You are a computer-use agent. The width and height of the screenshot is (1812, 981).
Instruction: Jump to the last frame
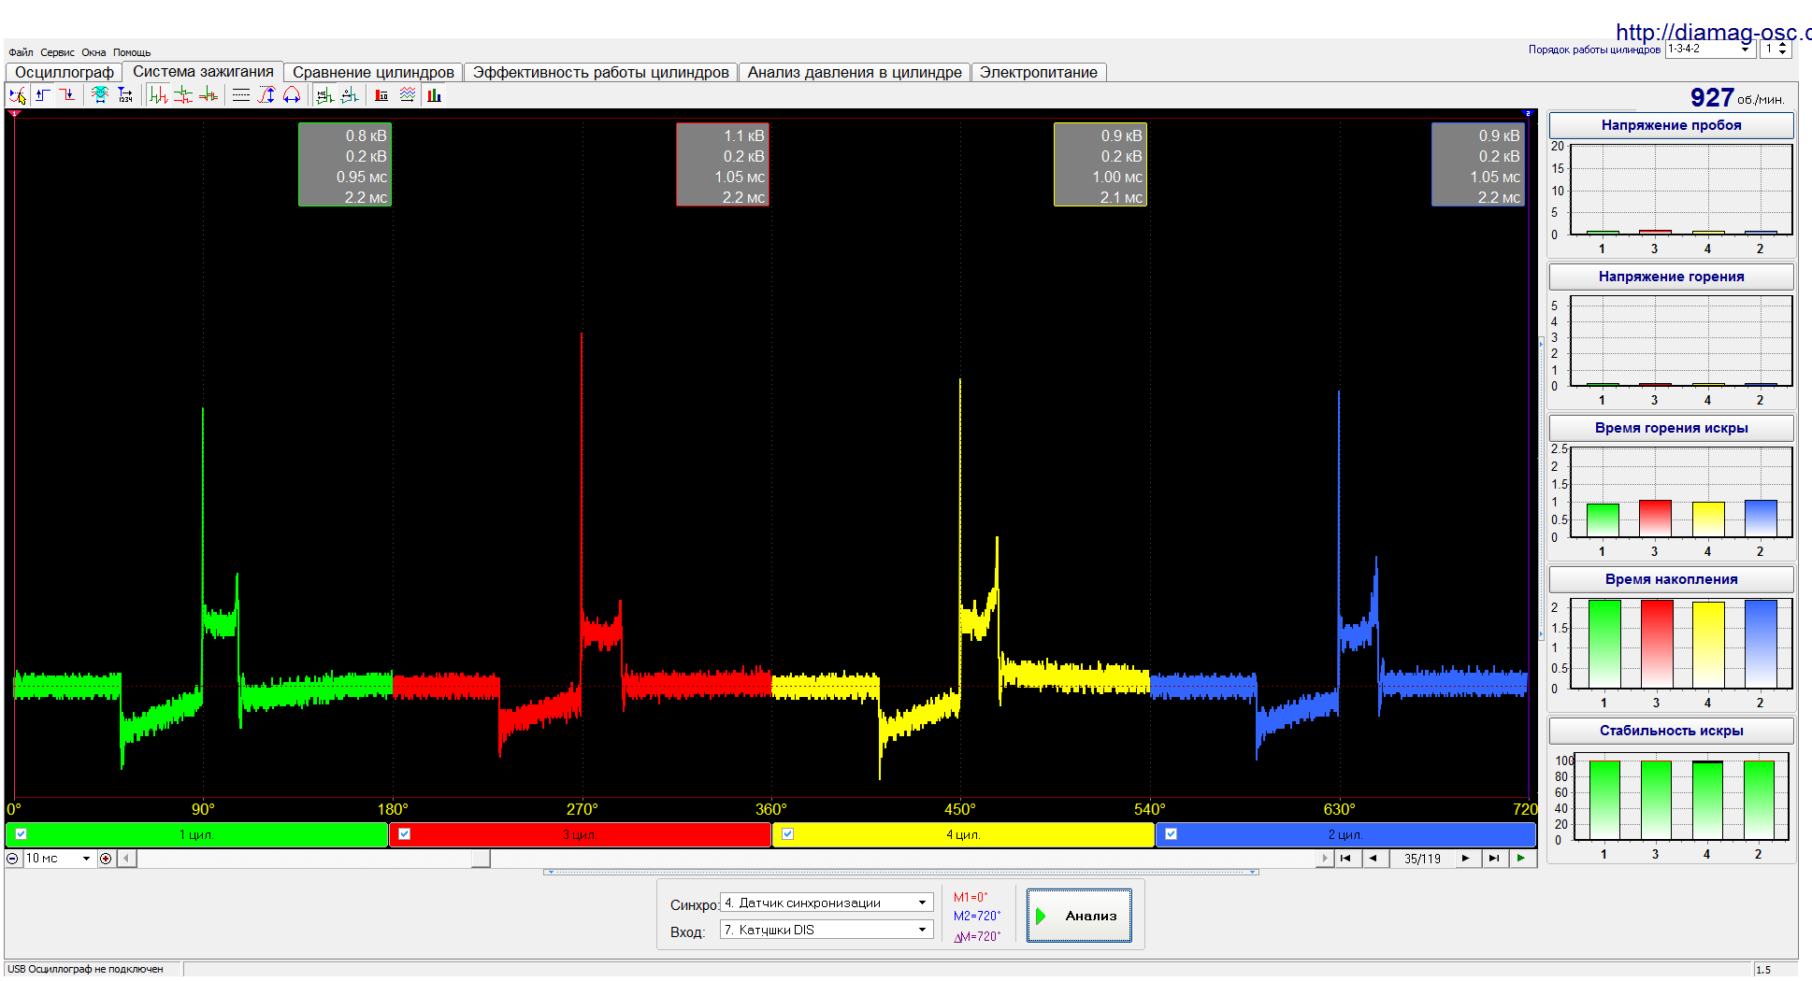[1494, 859]
